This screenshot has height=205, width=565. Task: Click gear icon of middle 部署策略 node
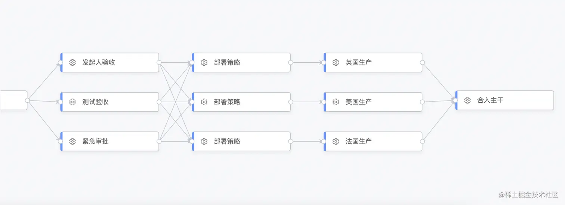click(x=204, y=102)
